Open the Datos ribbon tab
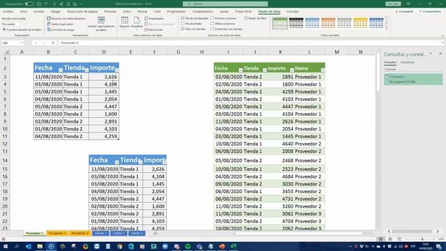446x251 pixels. coord(127,12)
